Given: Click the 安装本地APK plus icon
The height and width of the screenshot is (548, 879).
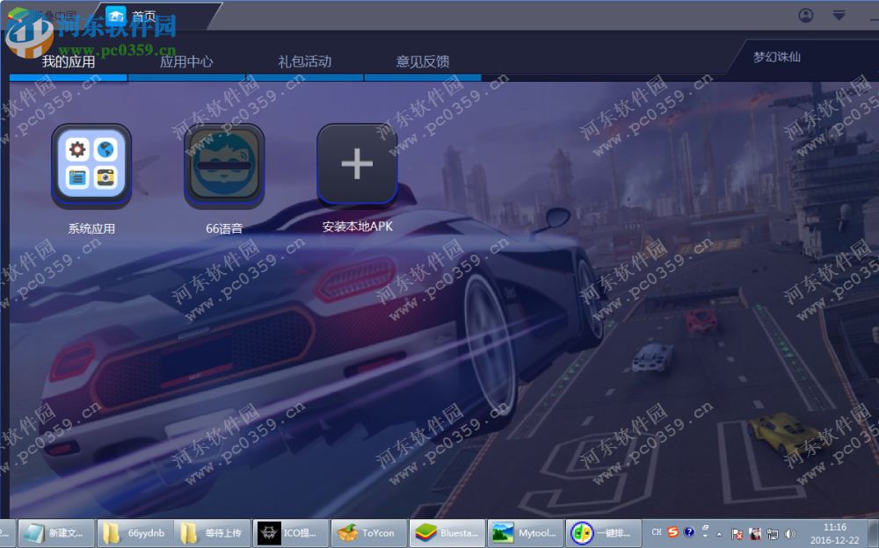Looking at the screenshot, I should pyautogui.click(x=356, y=164).
